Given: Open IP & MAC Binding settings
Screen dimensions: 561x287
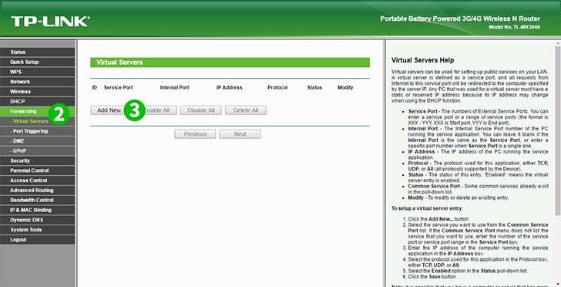Looking at the screenshot, I should pos(38,210).
